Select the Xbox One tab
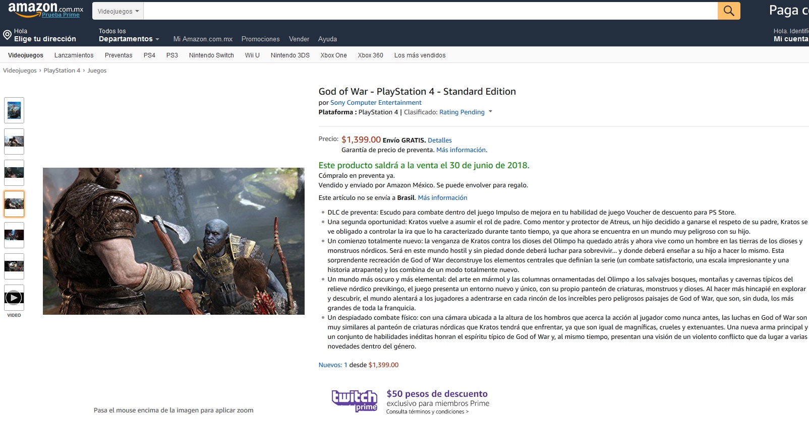The image size is (809, 421). 333,55
